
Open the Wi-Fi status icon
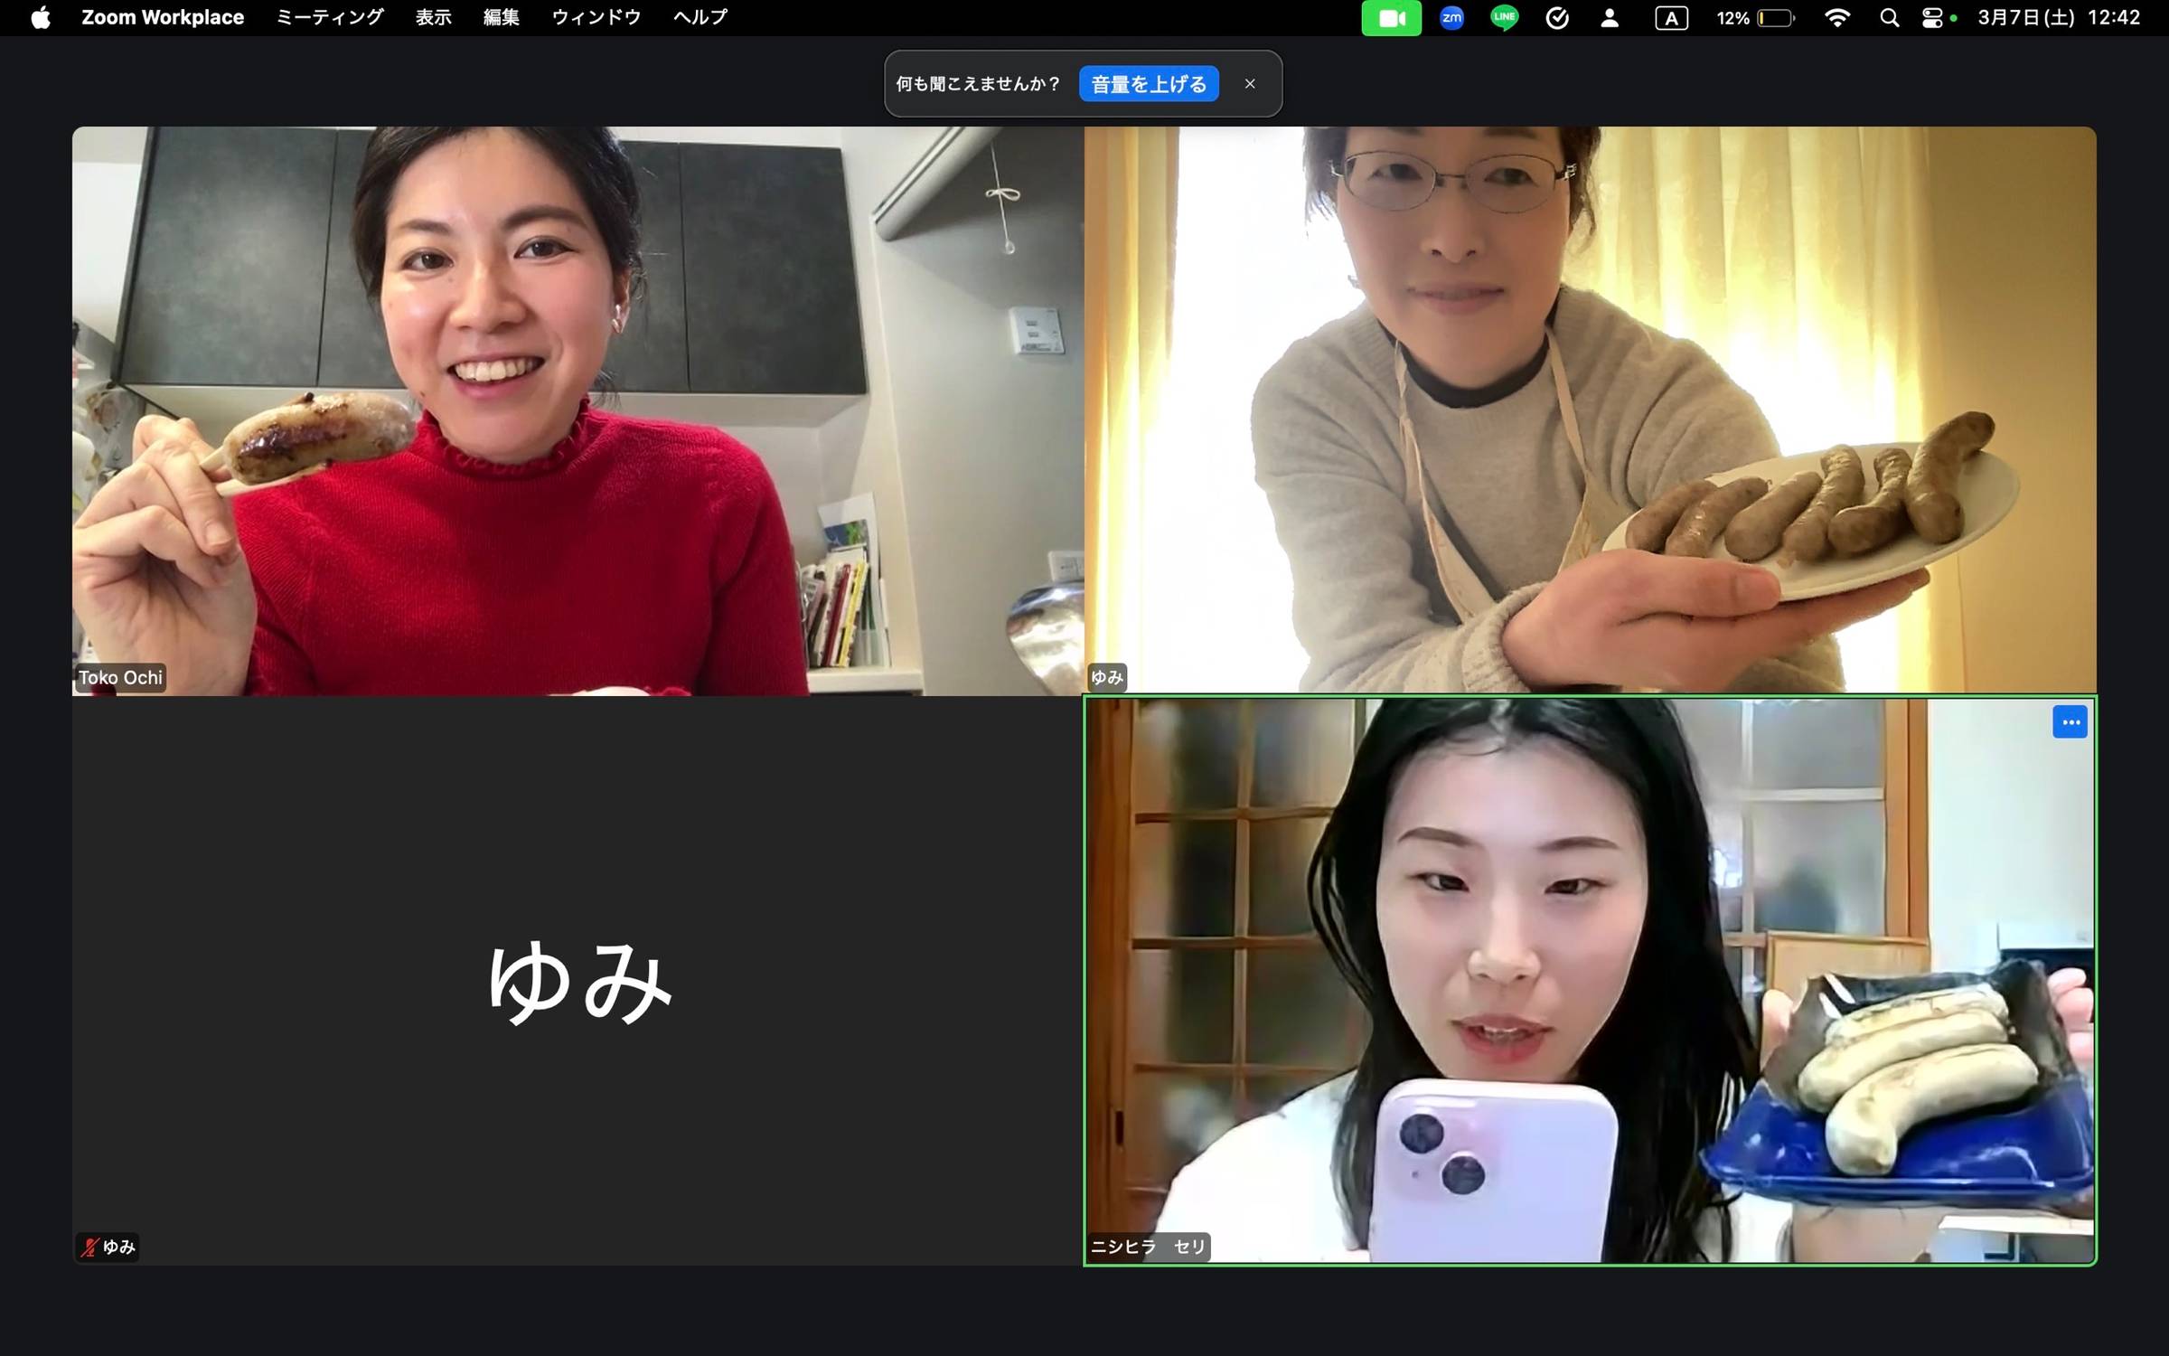point(1836,18)
